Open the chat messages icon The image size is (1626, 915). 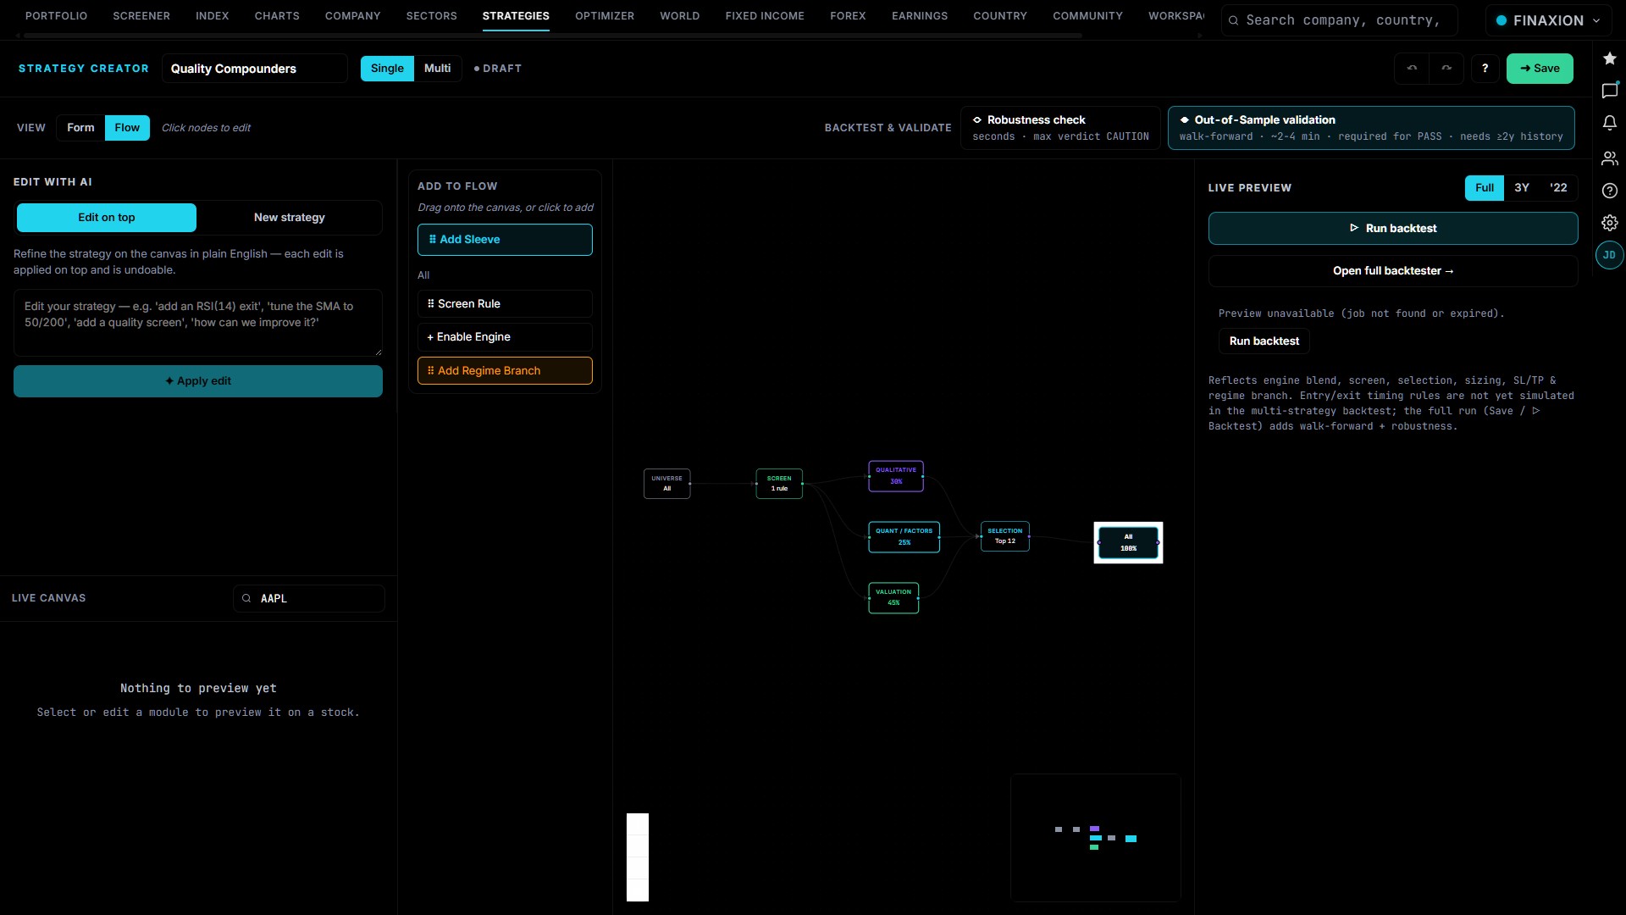tap(1609, 91)
